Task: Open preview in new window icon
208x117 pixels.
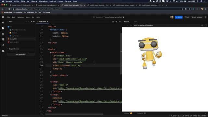Action: pyautogui.click(x=206, y=25)
